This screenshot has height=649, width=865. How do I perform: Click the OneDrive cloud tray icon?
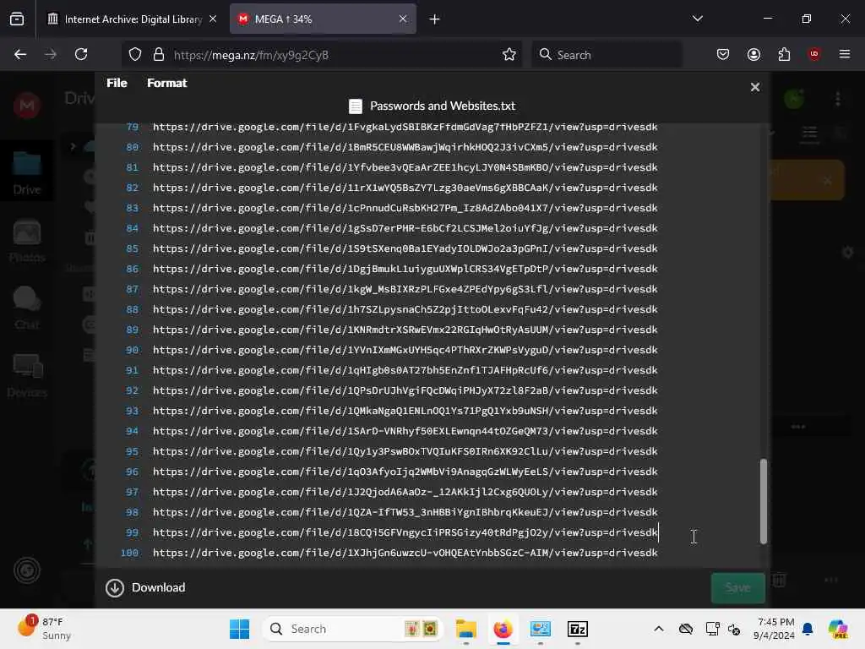click(x=686, y=629)
